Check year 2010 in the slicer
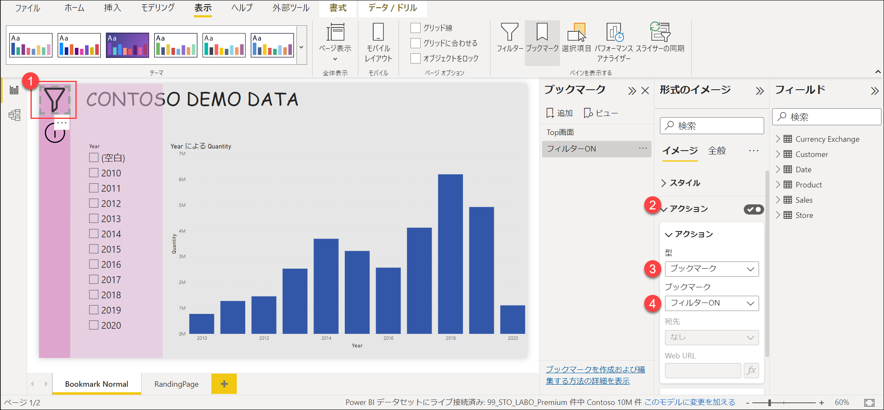This screenshot has height=410, width=884. coord(94,173)
